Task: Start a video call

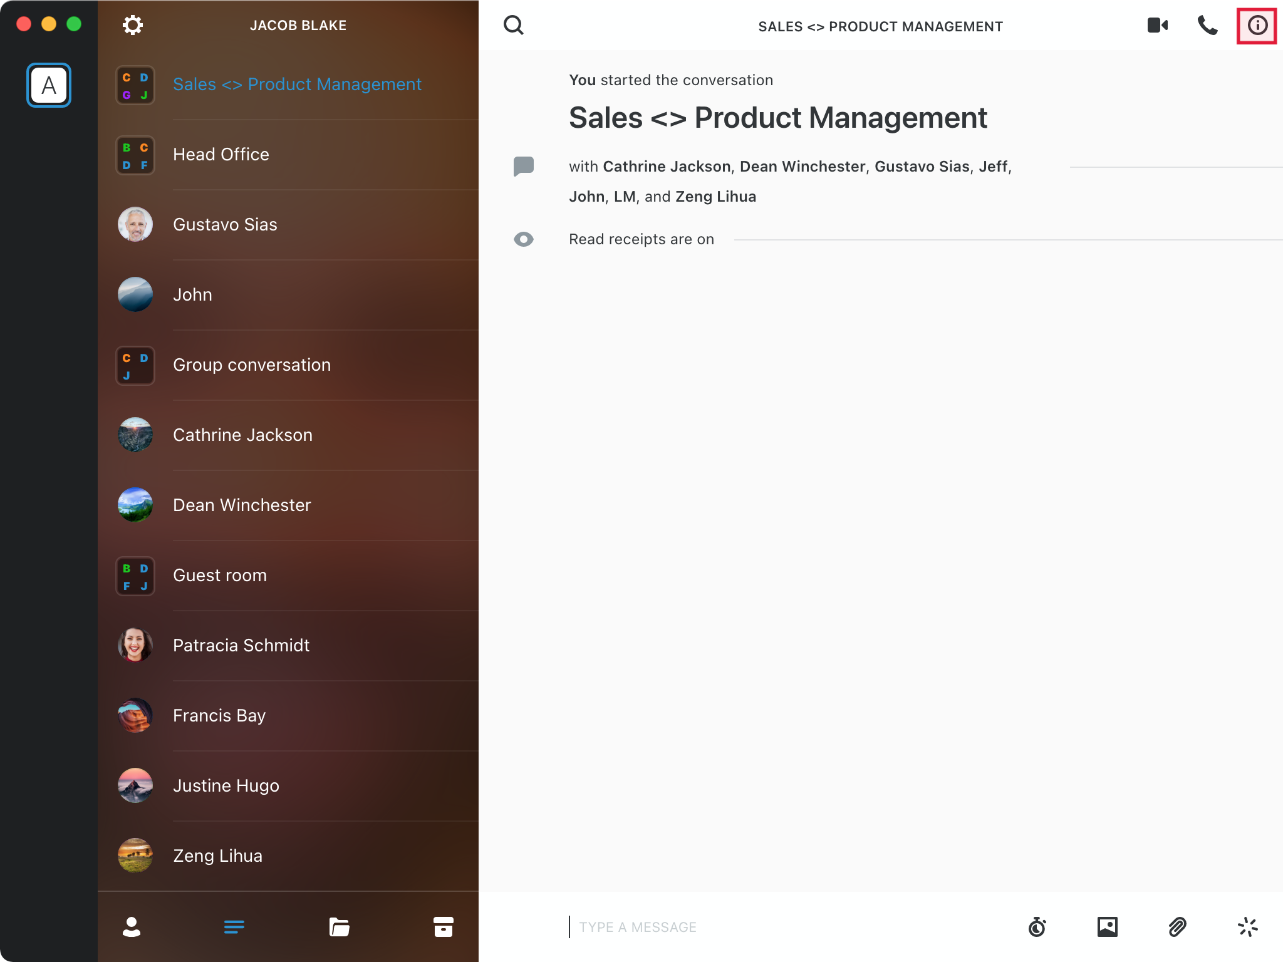Action: [1157, 25]
